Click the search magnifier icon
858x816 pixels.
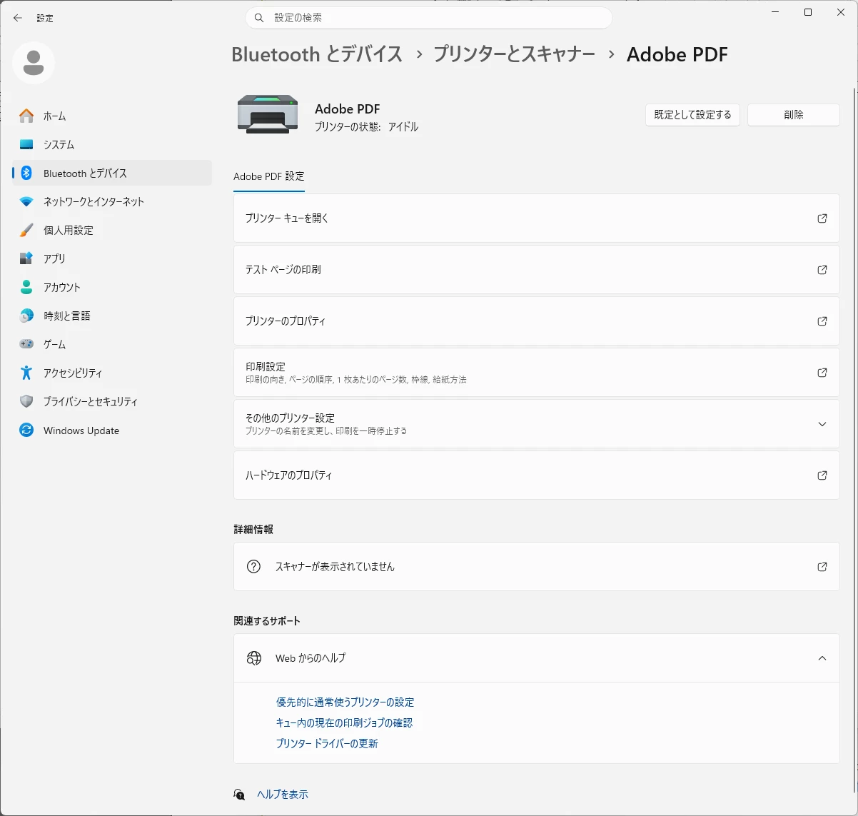click(x=260, y=18)
